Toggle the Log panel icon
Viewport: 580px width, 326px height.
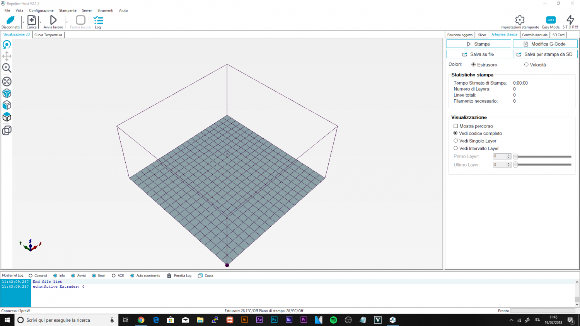[98, 20]
